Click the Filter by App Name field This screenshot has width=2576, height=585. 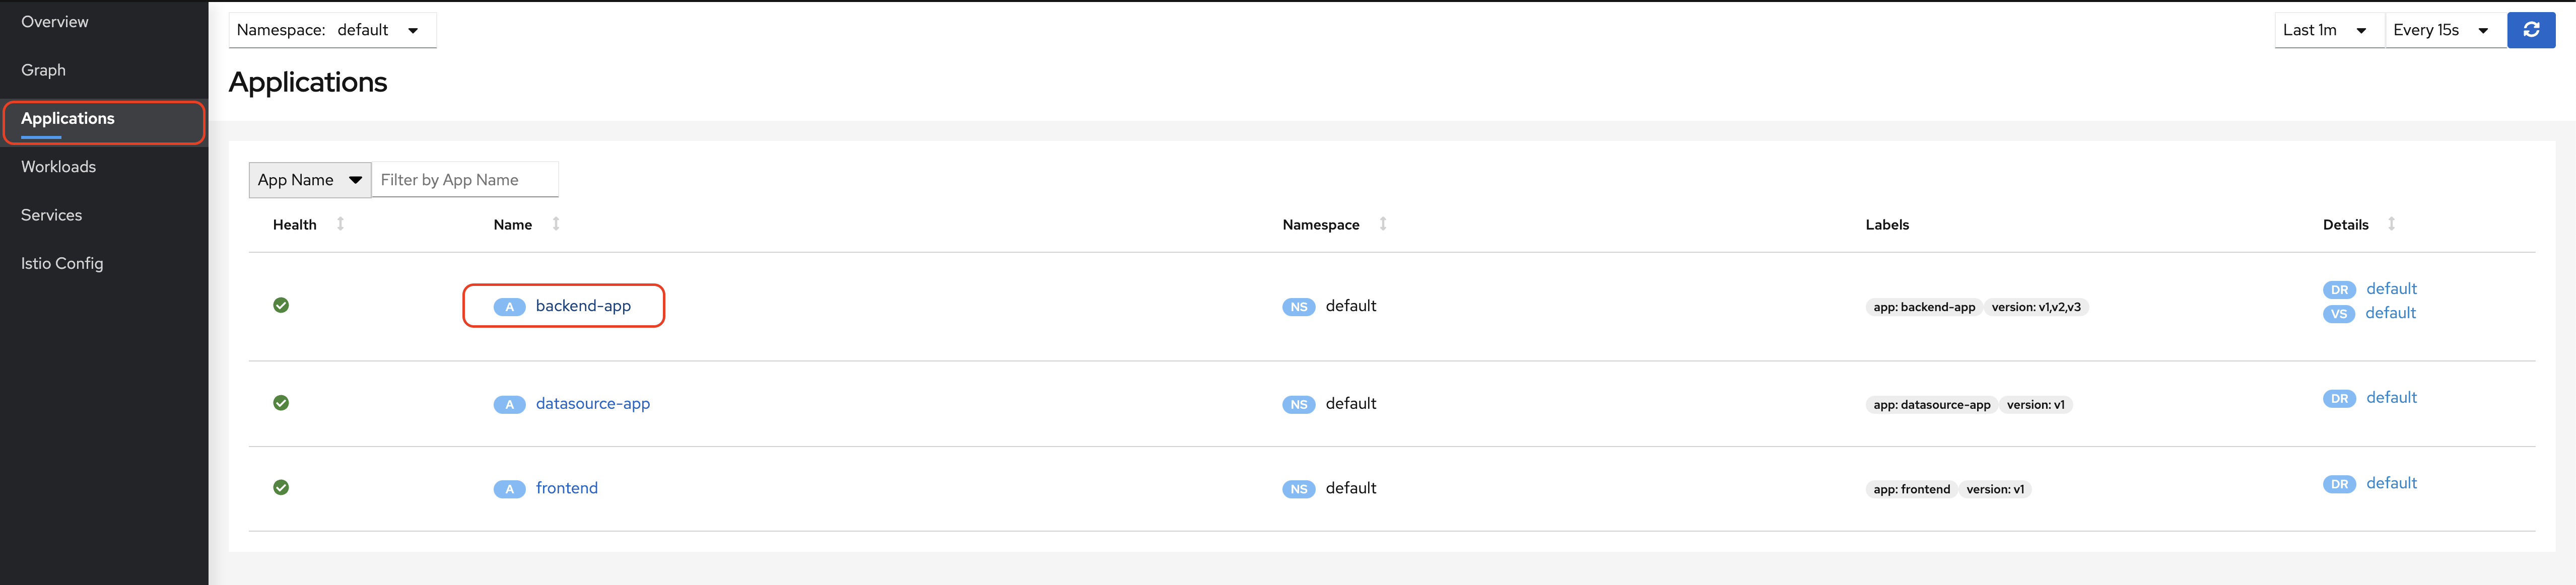click(464, 180)
